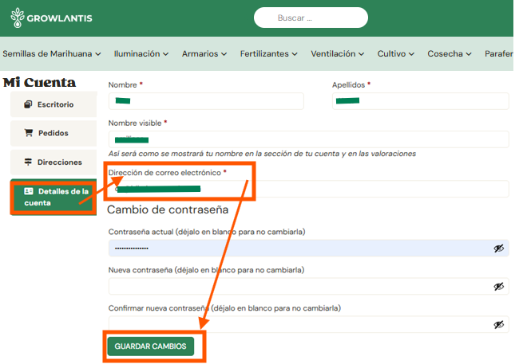Viewport: 515px width, 364px height.
Task: Click the Detalles de la cuenta card icon
Action: [29, 191]
